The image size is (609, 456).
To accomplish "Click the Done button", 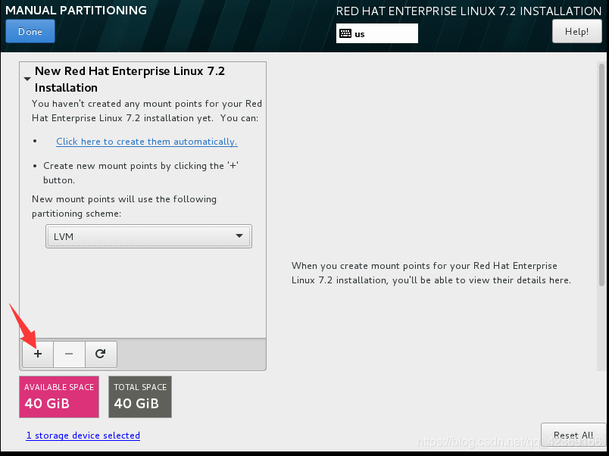I will (30, 31).
